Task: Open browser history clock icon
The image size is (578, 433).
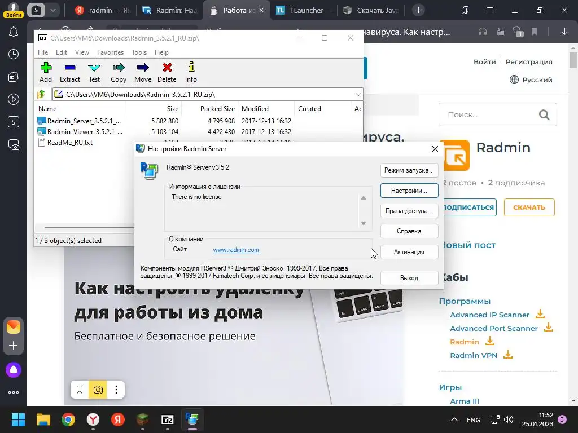Action: [x=14, y=55]
